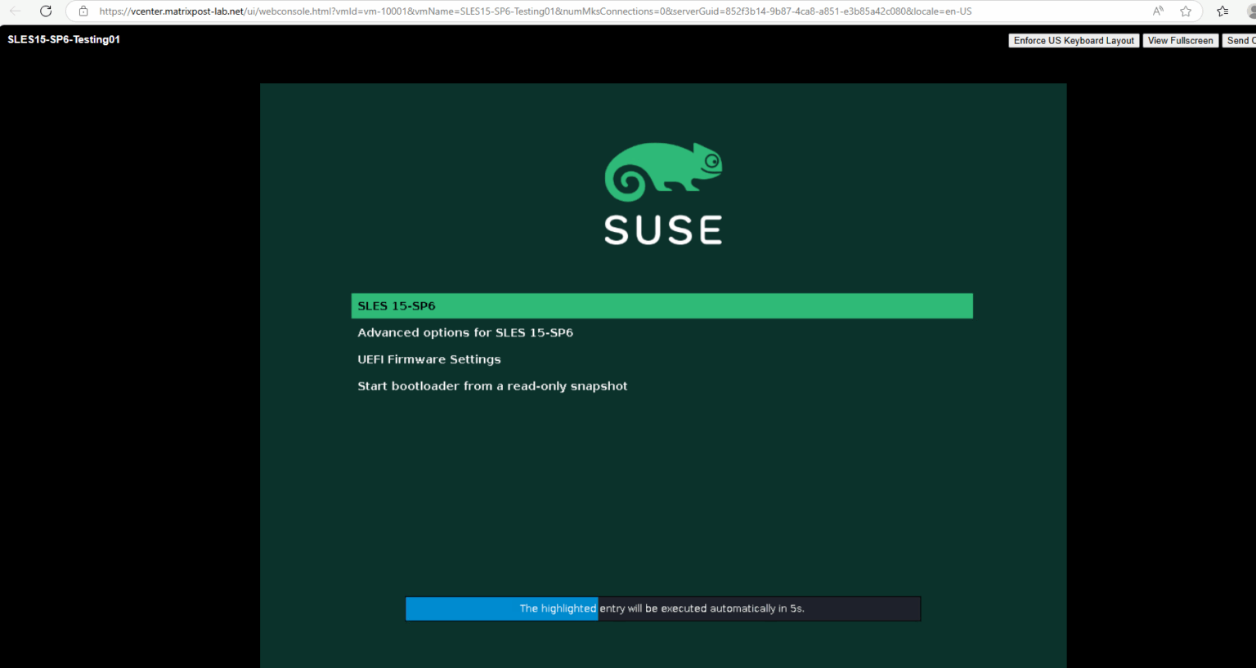
Task: Open the site security padlock information
Action: coord(83,11)
